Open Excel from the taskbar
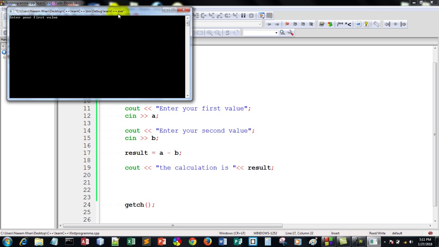 pos(131,242)
